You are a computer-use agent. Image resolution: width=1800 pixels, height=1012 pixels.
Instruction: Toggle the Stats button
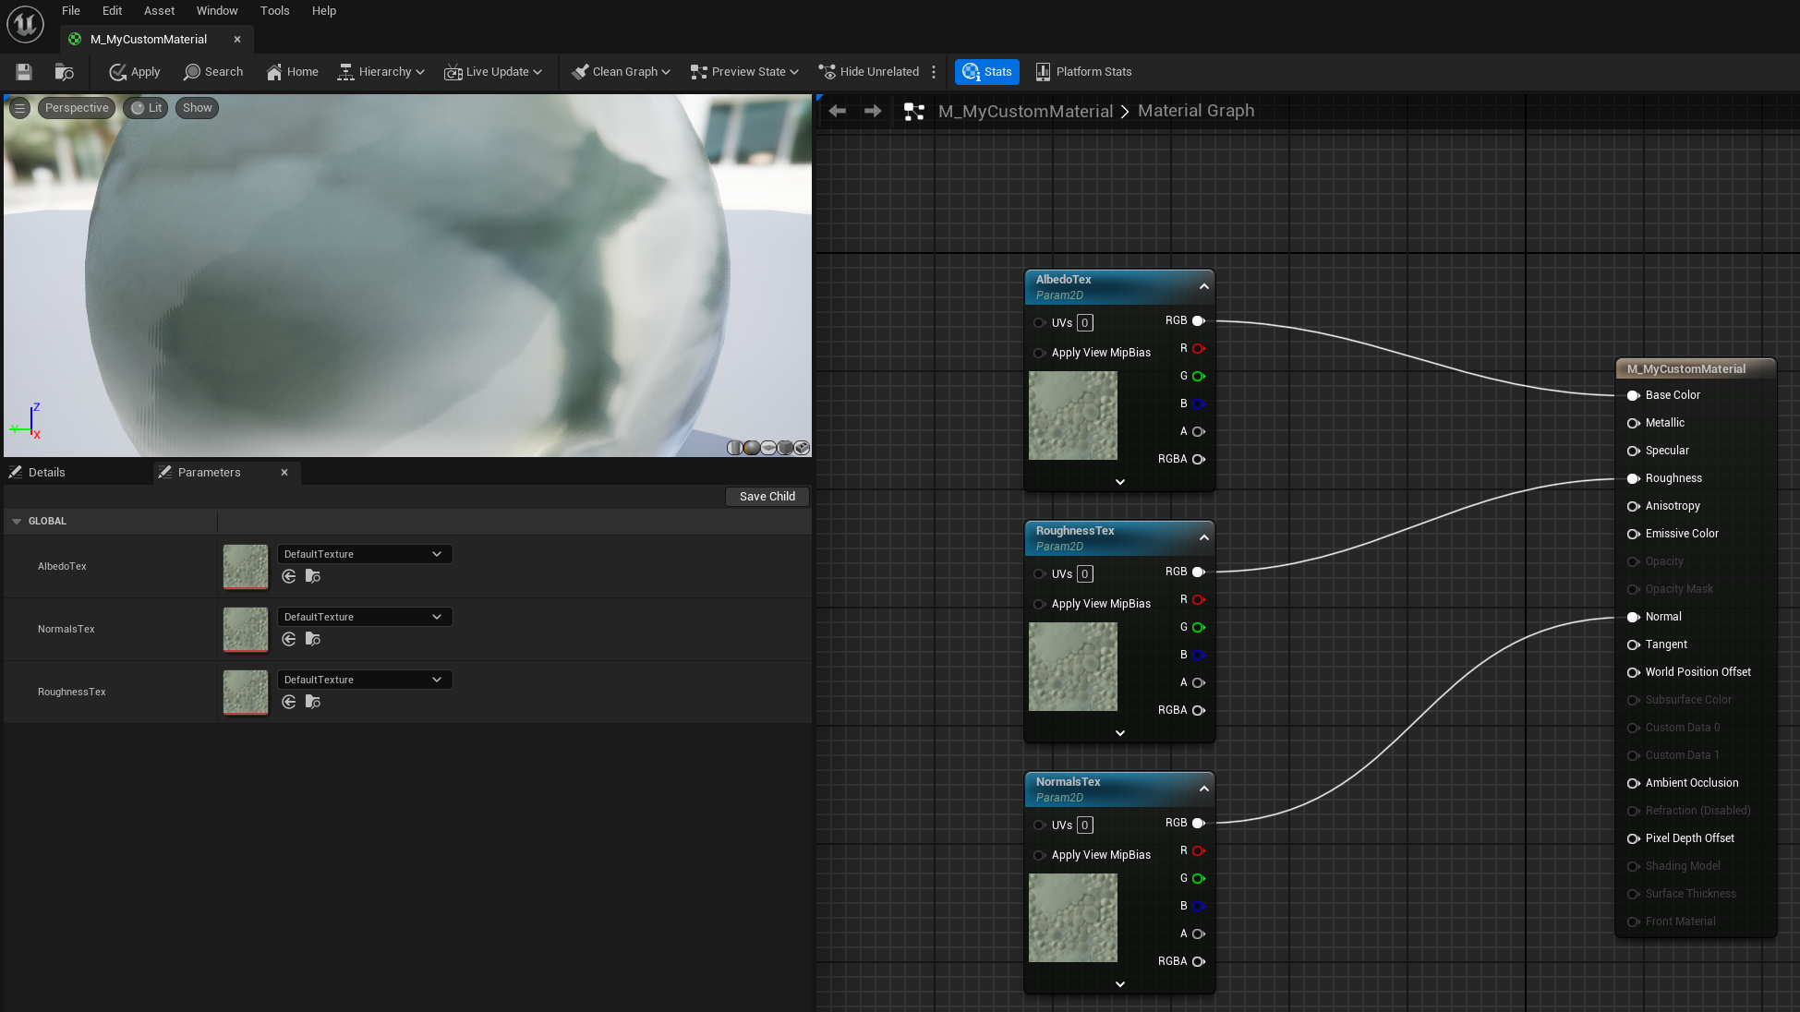987,72
